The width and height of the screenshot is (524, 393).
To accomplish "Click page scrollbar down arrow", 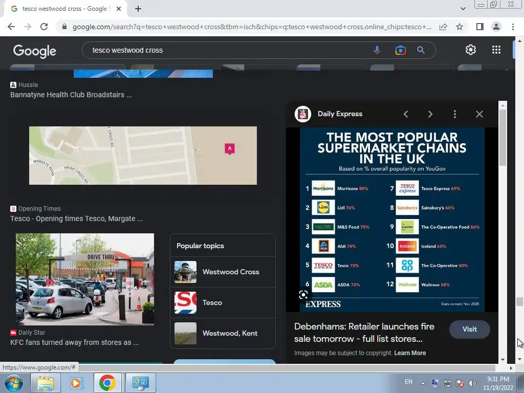I will pos(519,360).
